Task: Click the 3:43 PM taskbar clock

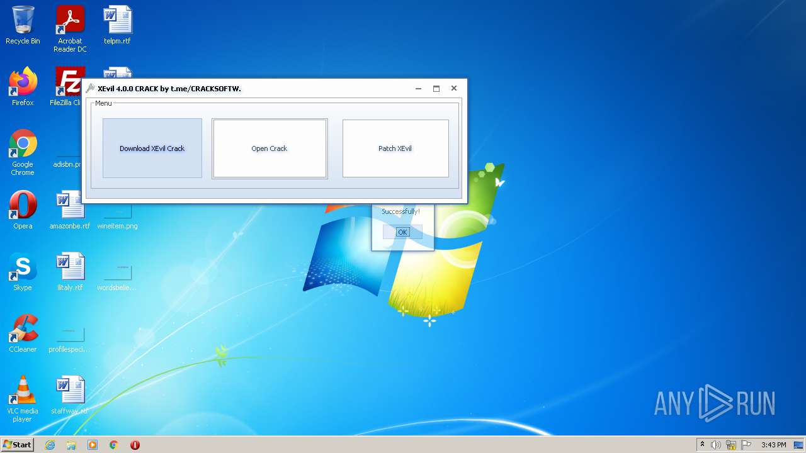Action: (773, 445)
